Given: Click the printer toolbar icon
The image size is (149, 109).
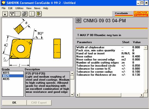Looking at the screenshot, I should 25,14.
